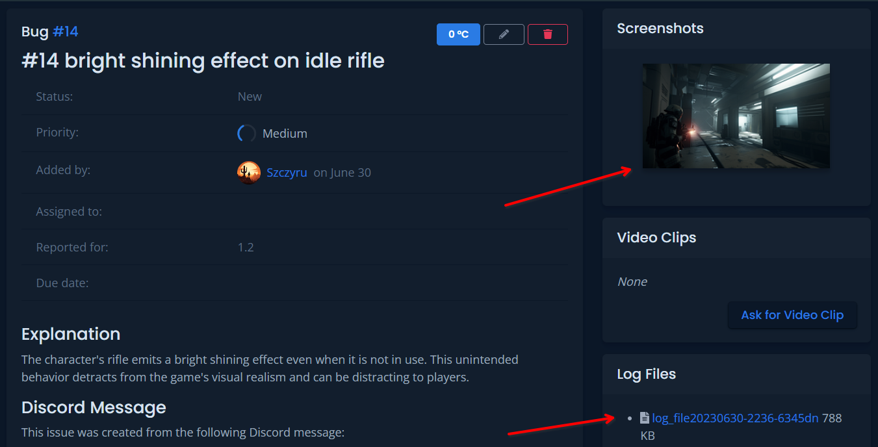Click the Explanation section heading
Screen dimensions: 878x447
point(71,334)
